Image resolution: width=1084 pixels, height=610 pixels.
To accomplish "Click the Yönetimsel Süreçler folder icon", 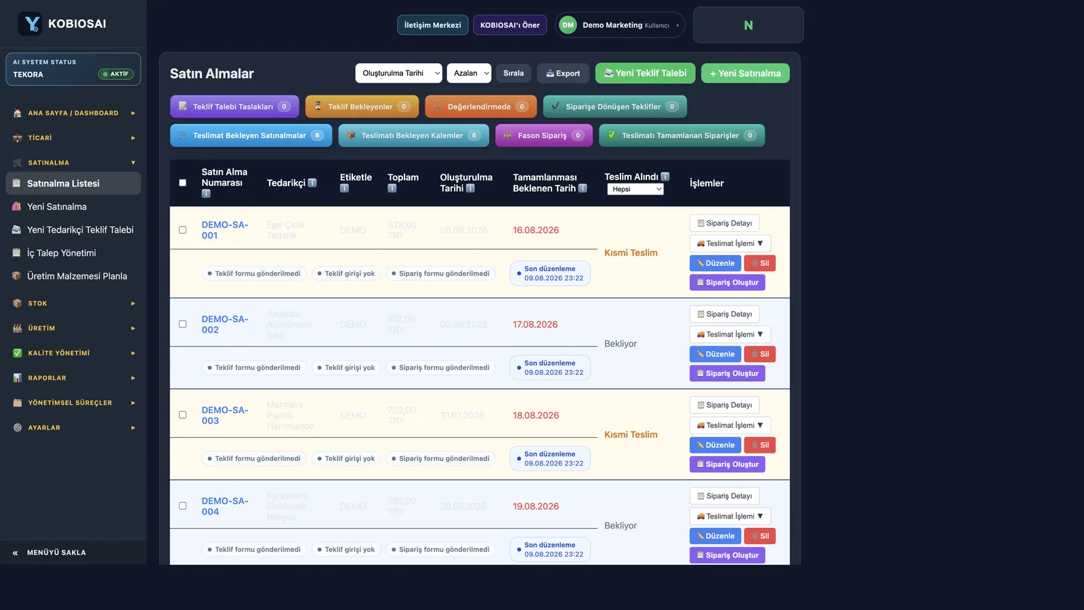I will tap(18, 403).
